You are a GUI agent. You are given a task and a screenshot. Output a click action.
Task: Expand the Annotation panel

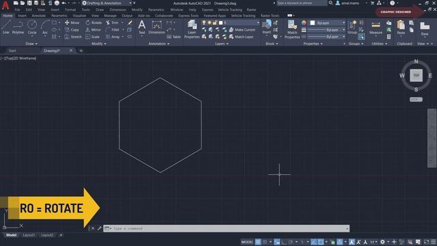pos(159,44)
